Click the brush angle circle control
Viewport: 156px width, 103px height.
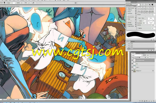pyautogui.click(x=151, y=21)
